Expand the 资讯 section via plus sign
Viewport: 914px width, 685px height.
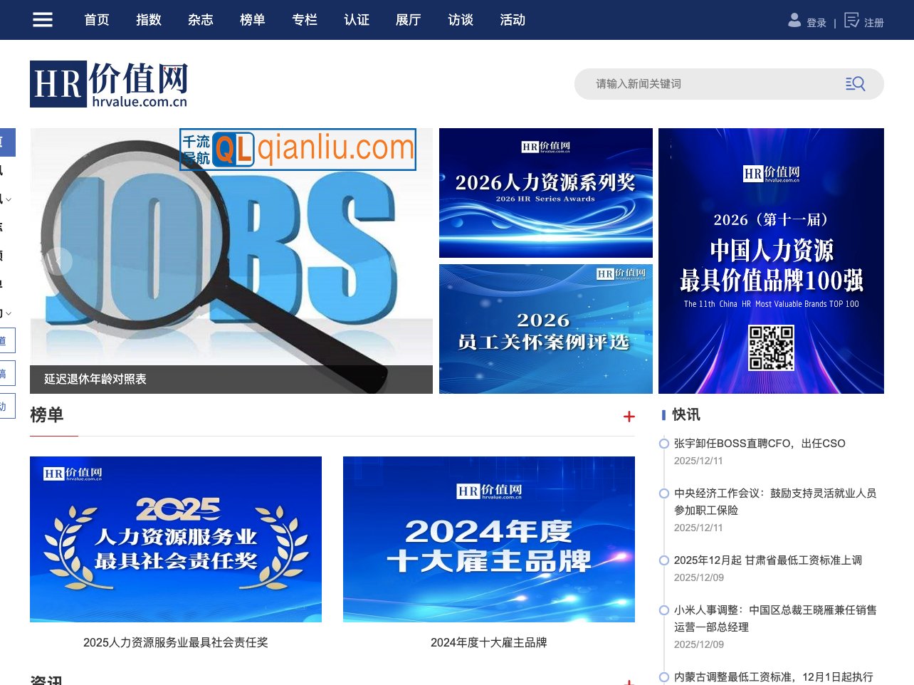click(x=629, y=681)
